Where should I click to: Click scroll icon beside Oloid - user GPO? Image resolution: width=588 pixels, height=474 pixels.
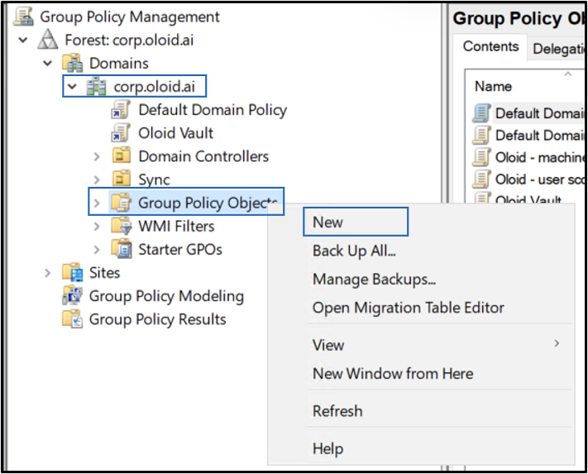click(x=481, y=180)
